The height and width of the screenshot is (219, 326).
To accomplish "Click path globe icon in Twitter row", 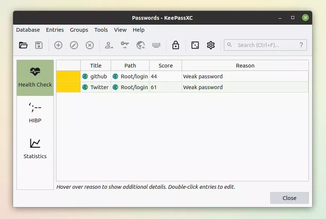I will tap(116, 87).
